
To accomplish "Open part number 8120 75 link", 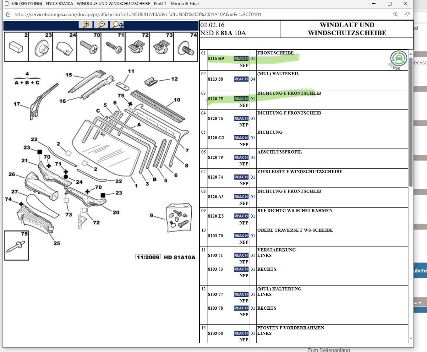I will (215, 99).
